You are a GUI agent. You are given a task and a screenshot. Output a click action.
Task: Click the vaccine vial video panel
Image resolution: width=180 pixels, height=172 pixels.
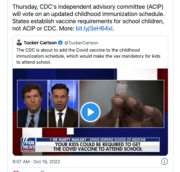tap(122, 104)
